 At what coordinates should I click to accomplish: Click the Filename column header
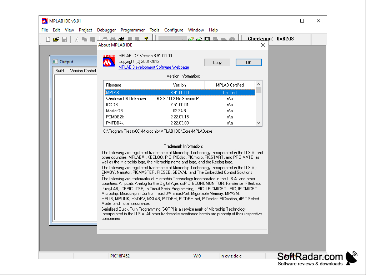(129, 85)
